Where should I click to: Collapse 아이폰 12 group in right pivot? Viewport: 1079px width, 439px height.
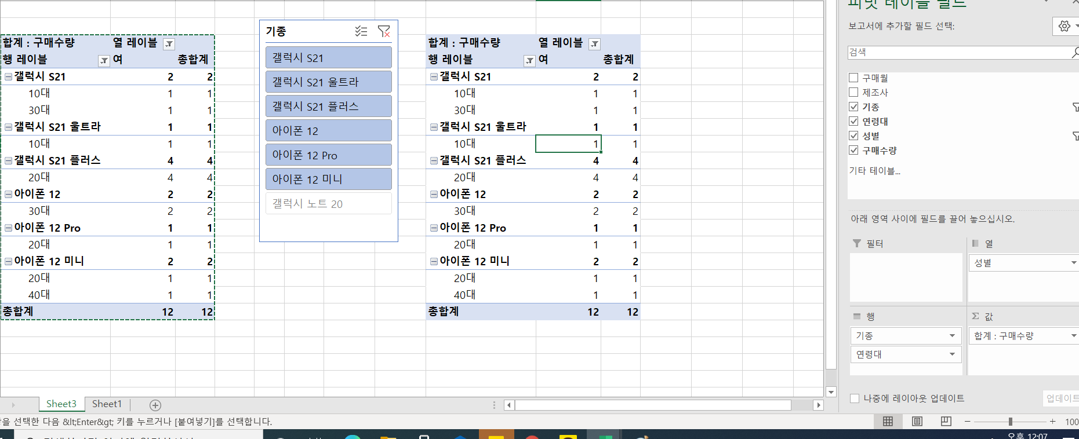pos(434,194)
